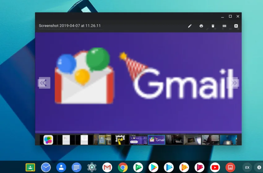Open Google Play Music from the shelf
The height and width of the screenshot is (173, 263).
(184, 167)
